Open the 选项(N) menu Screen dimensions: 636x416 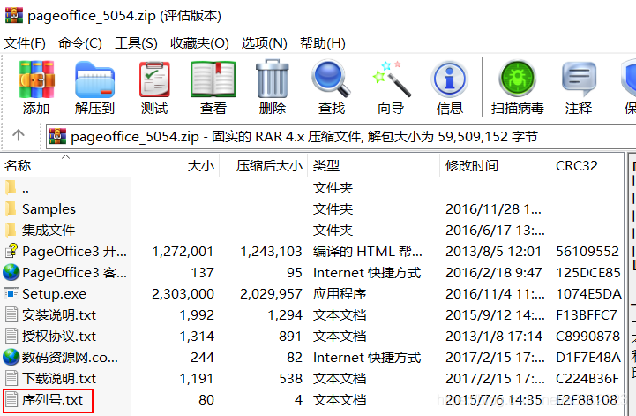[x=264, y=42]
